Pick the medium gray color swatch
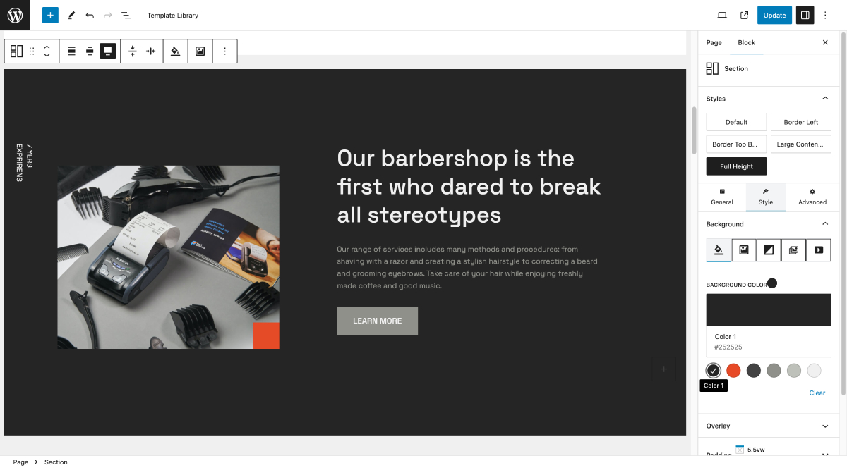Image resolution: width=847 pixels, height=468 pixels. click(x=774, y=371)
